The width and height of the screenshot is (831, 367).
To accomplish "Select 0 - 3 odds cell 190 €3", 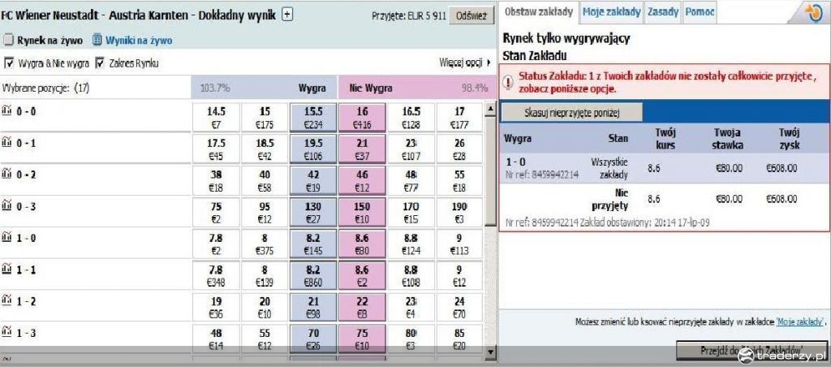I will 459,212.
